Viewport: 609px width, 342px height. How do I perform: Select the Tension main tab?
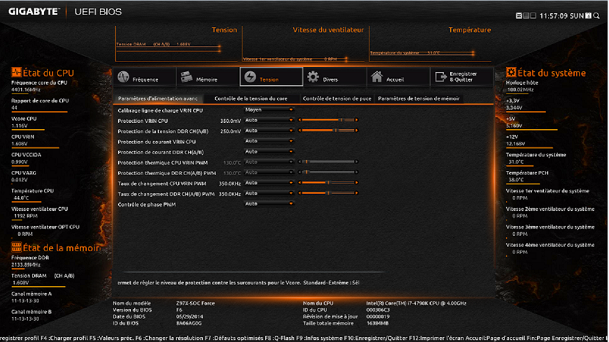271,77
